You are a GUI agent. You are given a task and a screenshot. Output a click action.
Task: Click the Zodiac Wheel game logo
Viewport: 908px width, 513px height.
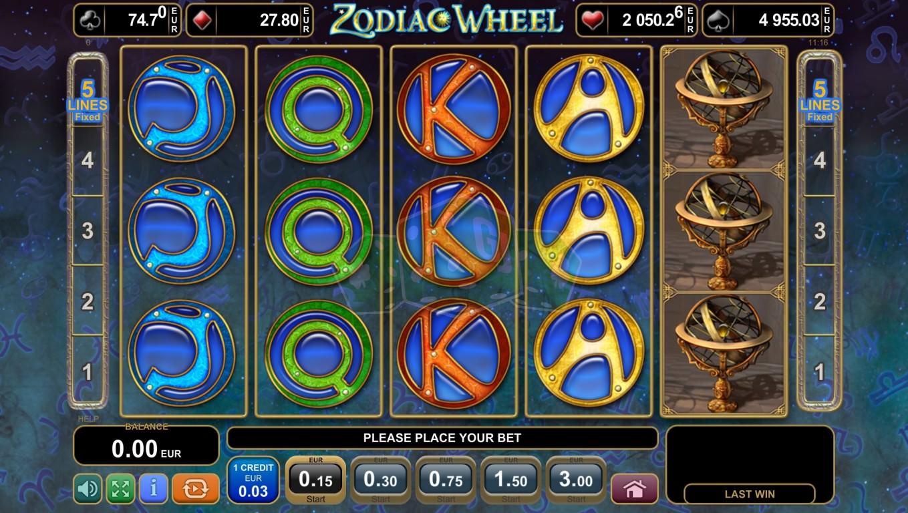coord(446,19)
